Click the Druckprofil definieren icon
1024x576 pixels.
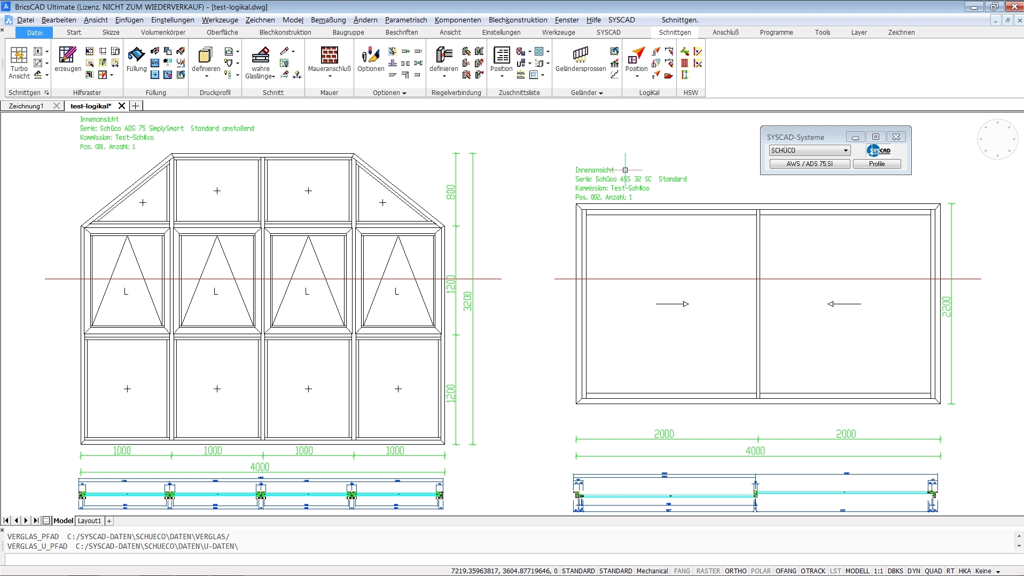(x=206, y=56)
